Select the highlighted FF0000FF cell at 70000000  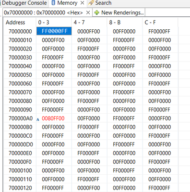pos(54,31)
